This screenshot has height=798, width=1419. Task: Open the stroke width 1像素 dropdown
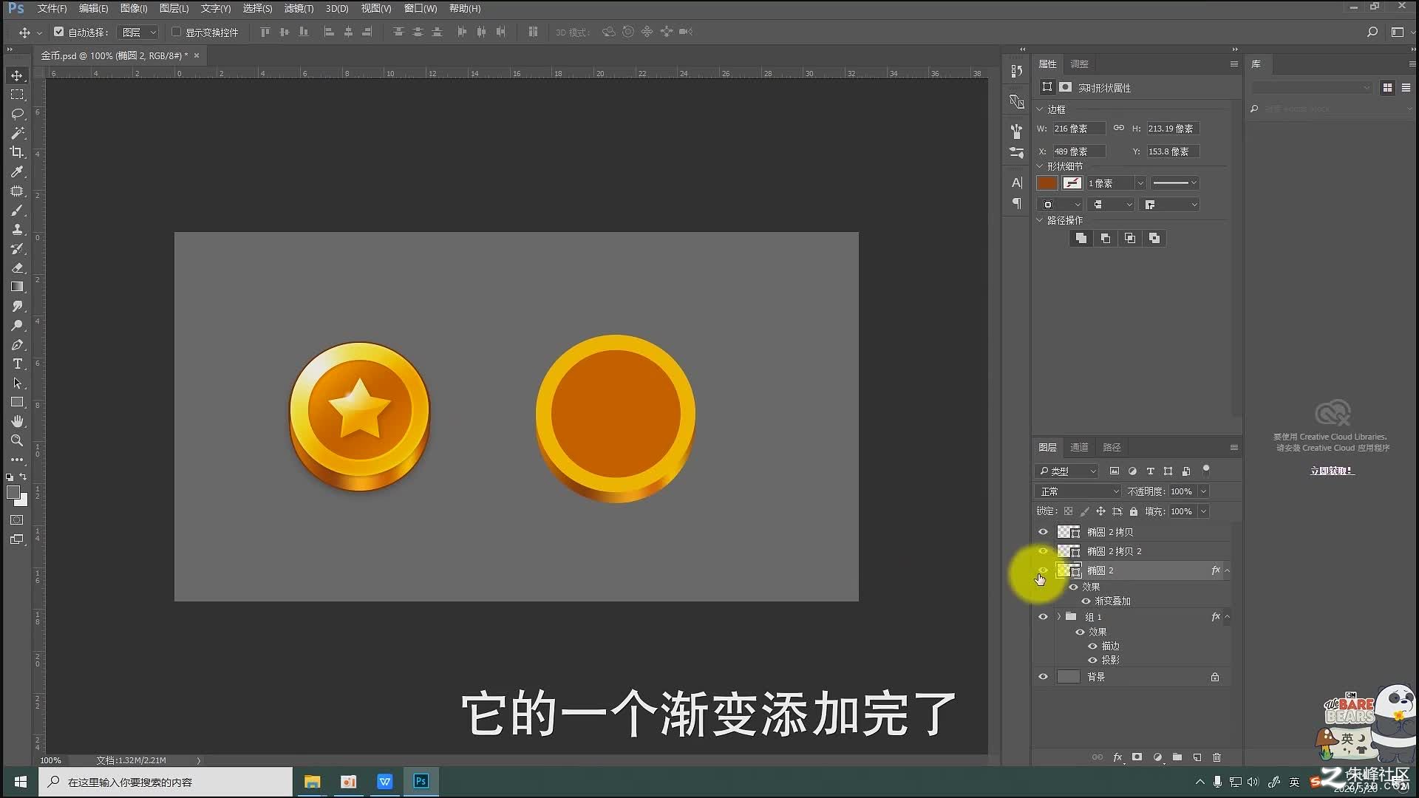coord(1140,183)
